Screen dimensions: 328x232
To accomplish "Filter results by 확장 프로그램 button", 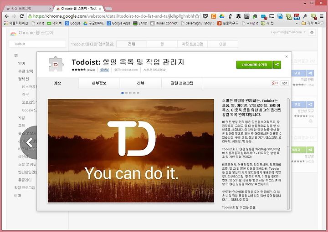I will point(192,44).
